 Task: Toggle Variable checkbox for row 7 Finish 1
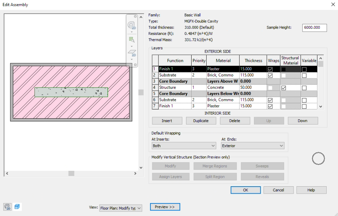click(304, 107)
